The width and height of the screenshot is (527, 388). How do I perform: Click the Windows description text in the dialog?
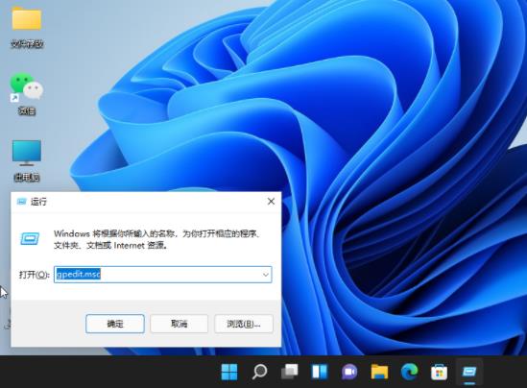pos(157,239)
